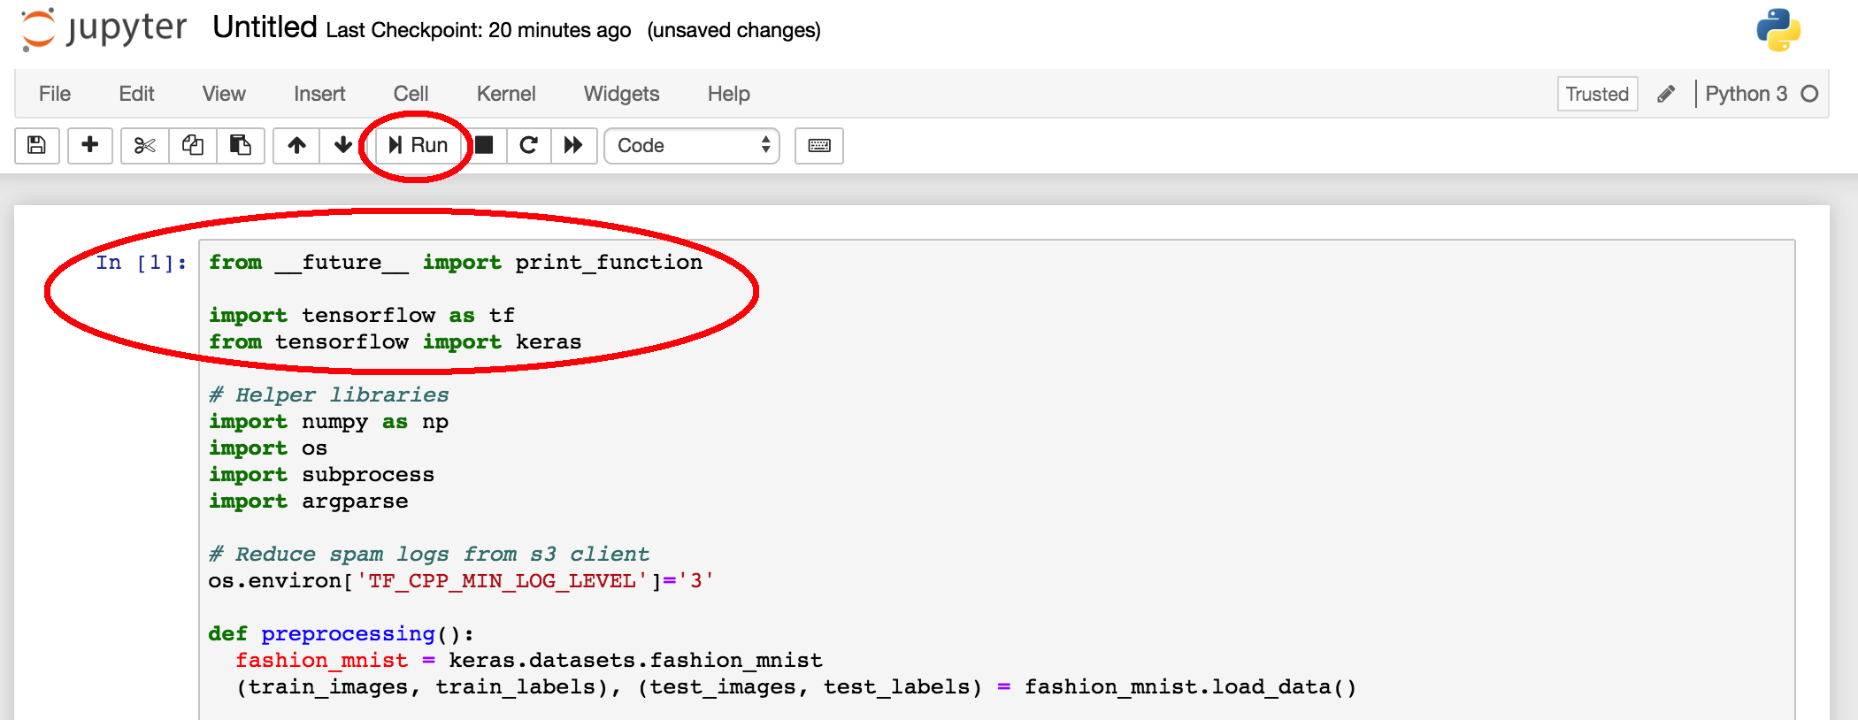Rename notebook by clicking Untitled title

pos(265,28)
